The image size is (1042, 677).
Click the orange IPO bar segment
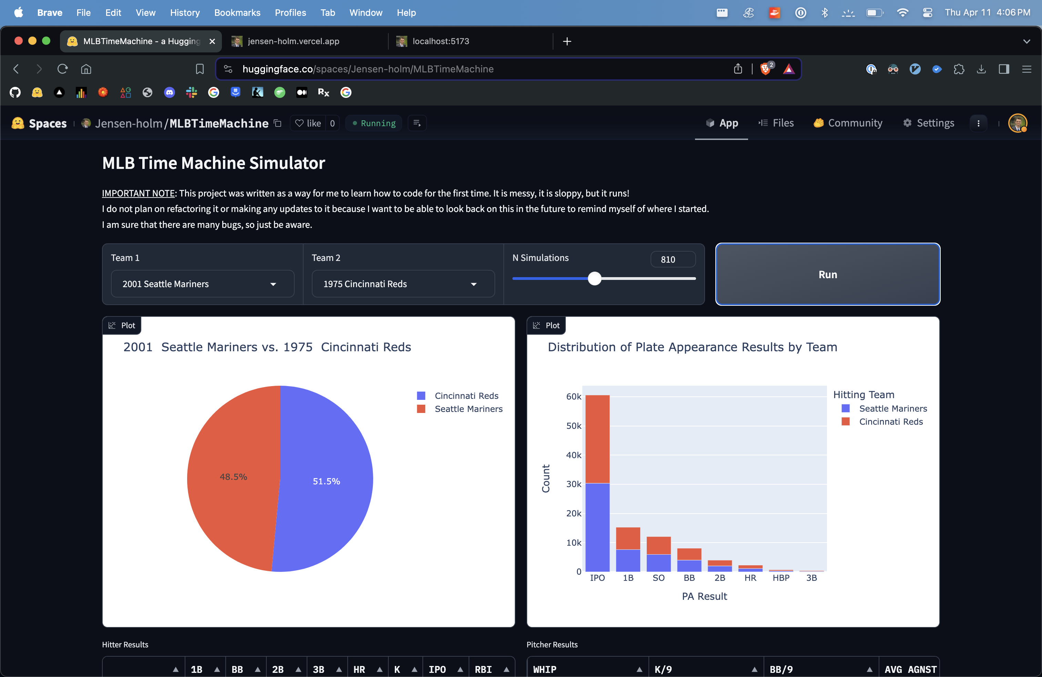point(597,439)
